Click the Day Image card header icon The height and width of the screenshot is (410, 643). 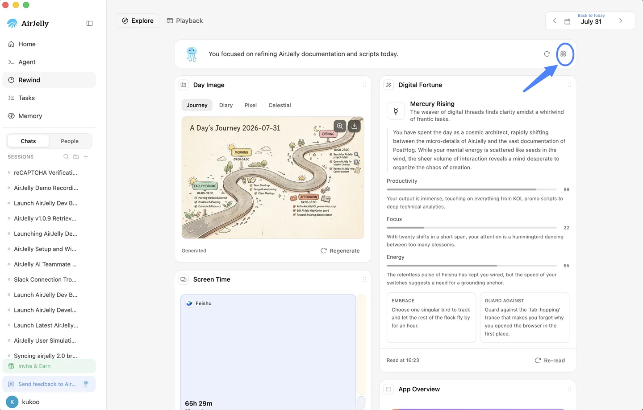click(184, 85)
